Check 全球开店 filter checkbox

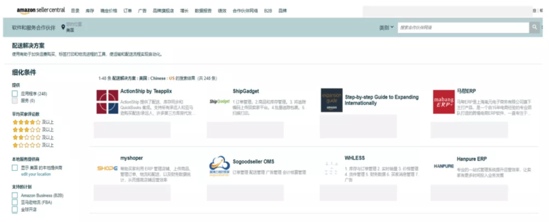click(x=15, y=209)
